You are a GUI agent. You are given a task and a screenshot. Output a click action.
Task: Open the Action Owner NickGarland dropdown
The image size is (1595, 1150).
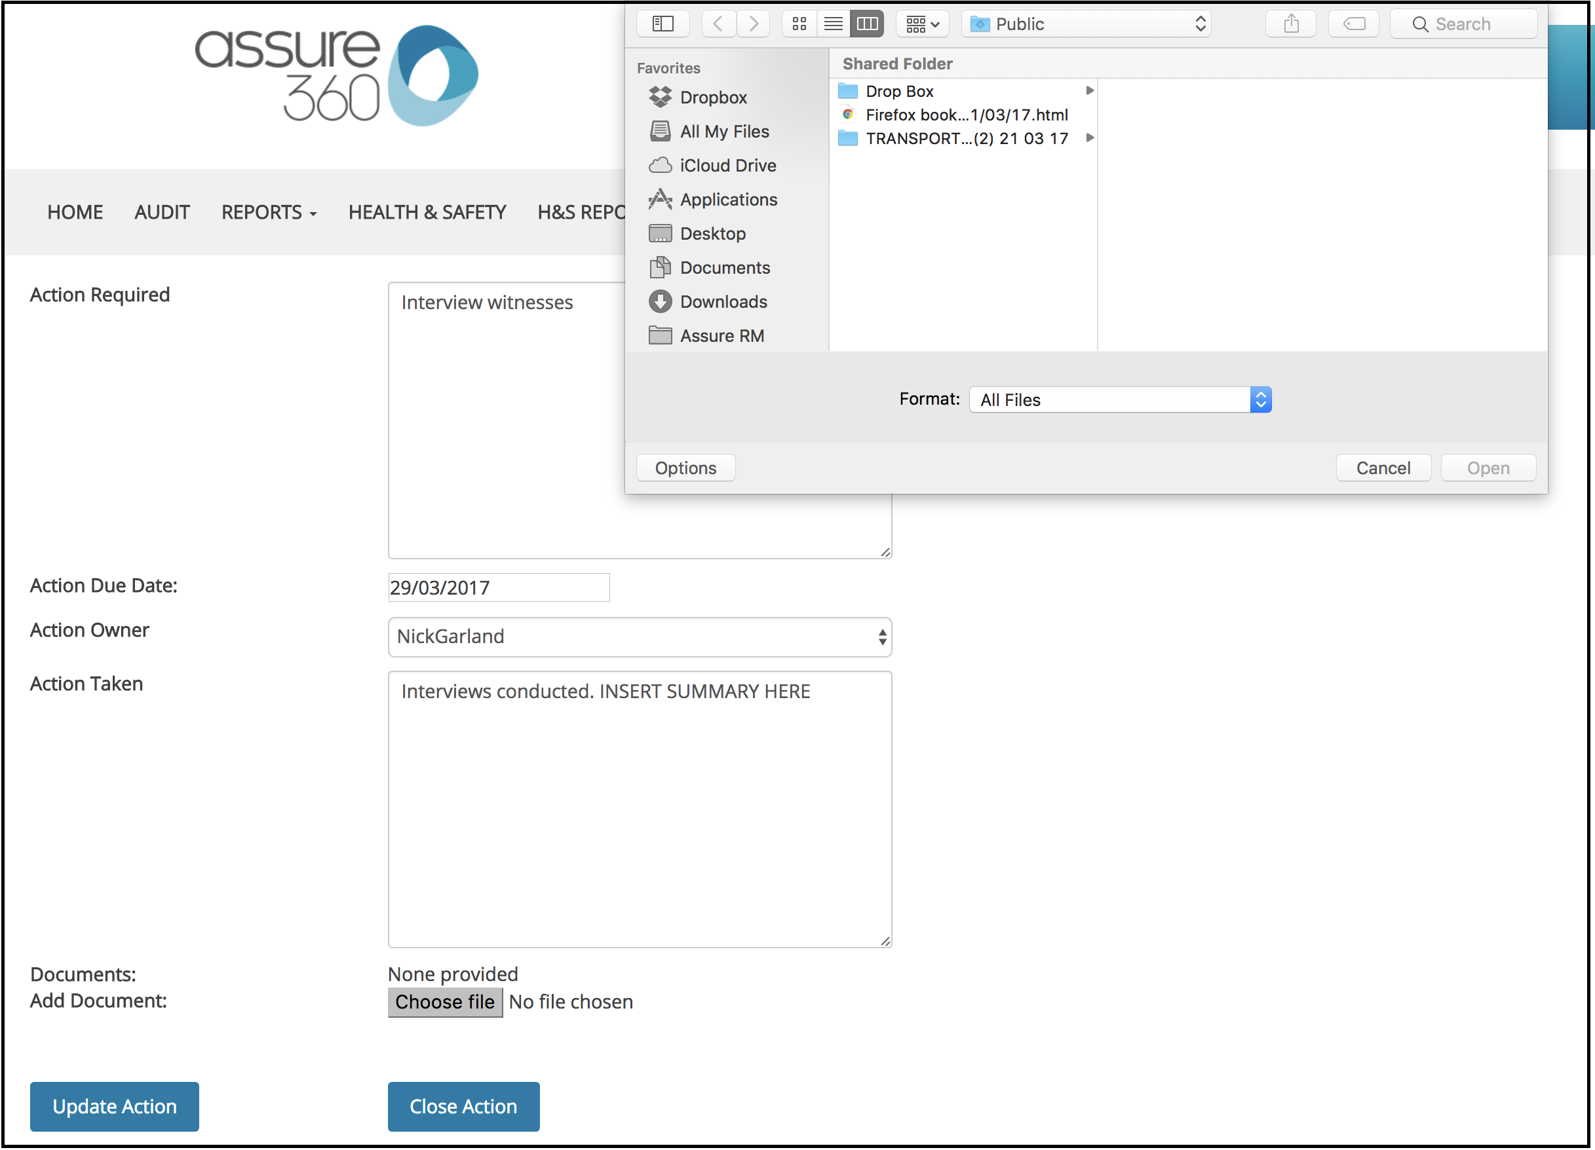coord(640,637)
